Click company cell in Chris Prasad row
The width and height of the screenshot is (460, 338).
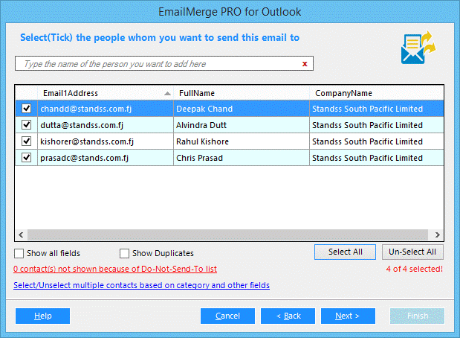pos(377,158)
